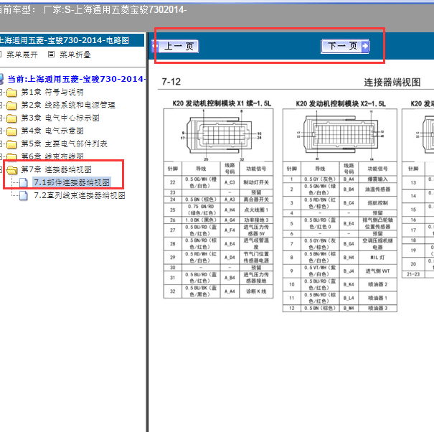Click folder icon of 第3章 电气中心标示图
Screen dimensions: 434x432
[11, 118]
